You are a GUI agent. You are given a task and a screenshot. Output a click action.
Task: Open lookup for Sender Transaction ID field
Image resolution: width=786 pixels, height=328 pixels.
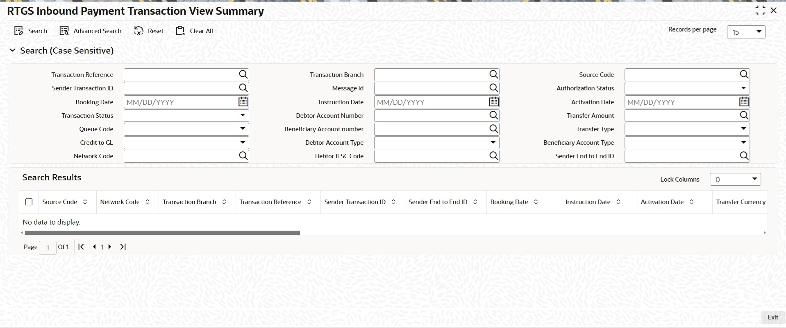point(243,88)
